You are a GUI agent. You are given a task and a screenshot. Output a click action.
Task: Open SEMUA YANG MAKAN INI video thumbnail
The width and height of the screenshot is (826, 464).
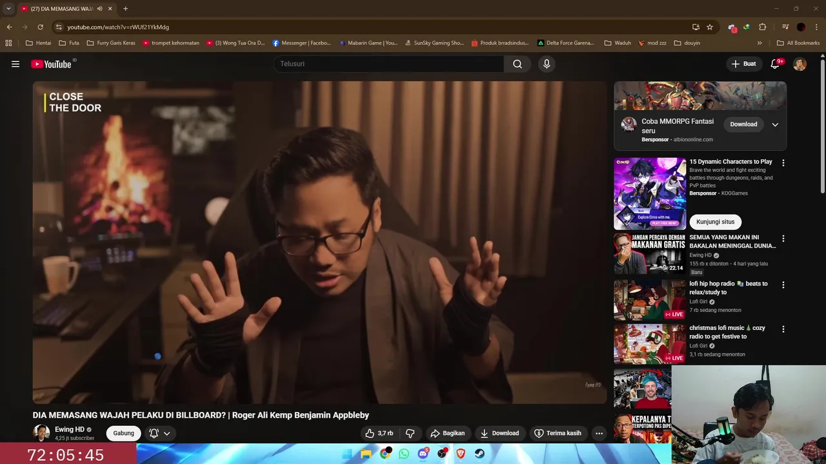pyautogui.click(x=650, y=254)
